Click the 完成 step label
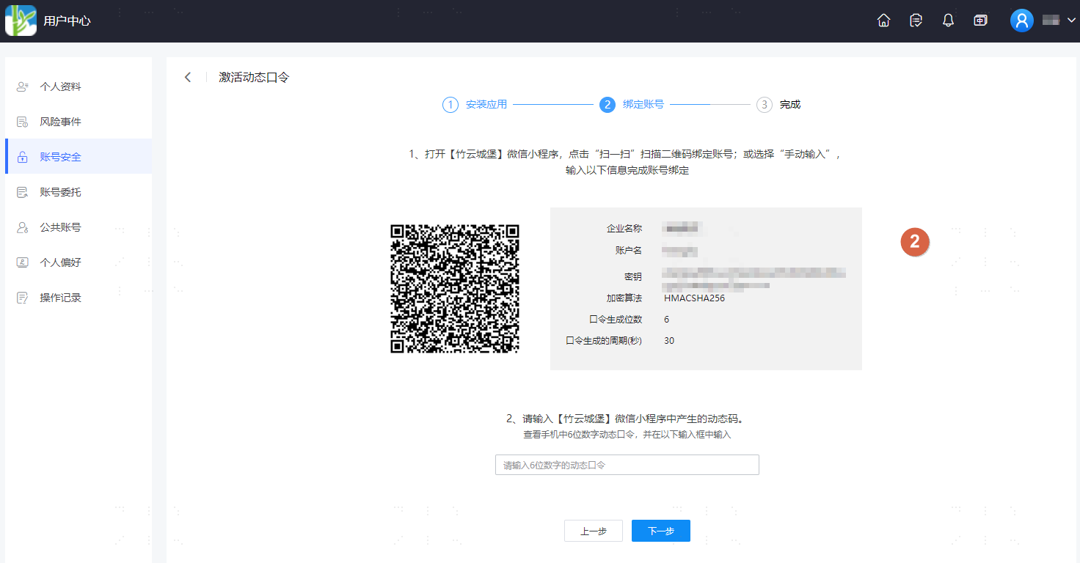Image resolution: width=1080 pixels, height=563 pixels. coord(790,105)
